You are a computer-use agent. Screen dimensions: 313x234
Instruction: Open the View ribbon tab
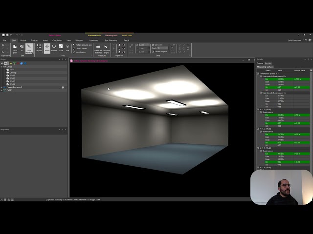68,40
